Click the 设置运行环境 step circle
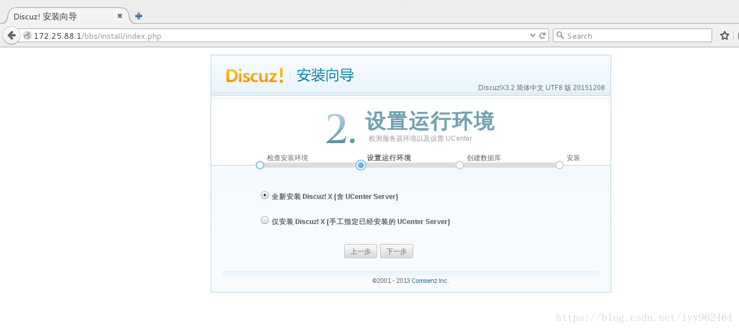Viewport: 739px width, 329px height. pos(361,165)
